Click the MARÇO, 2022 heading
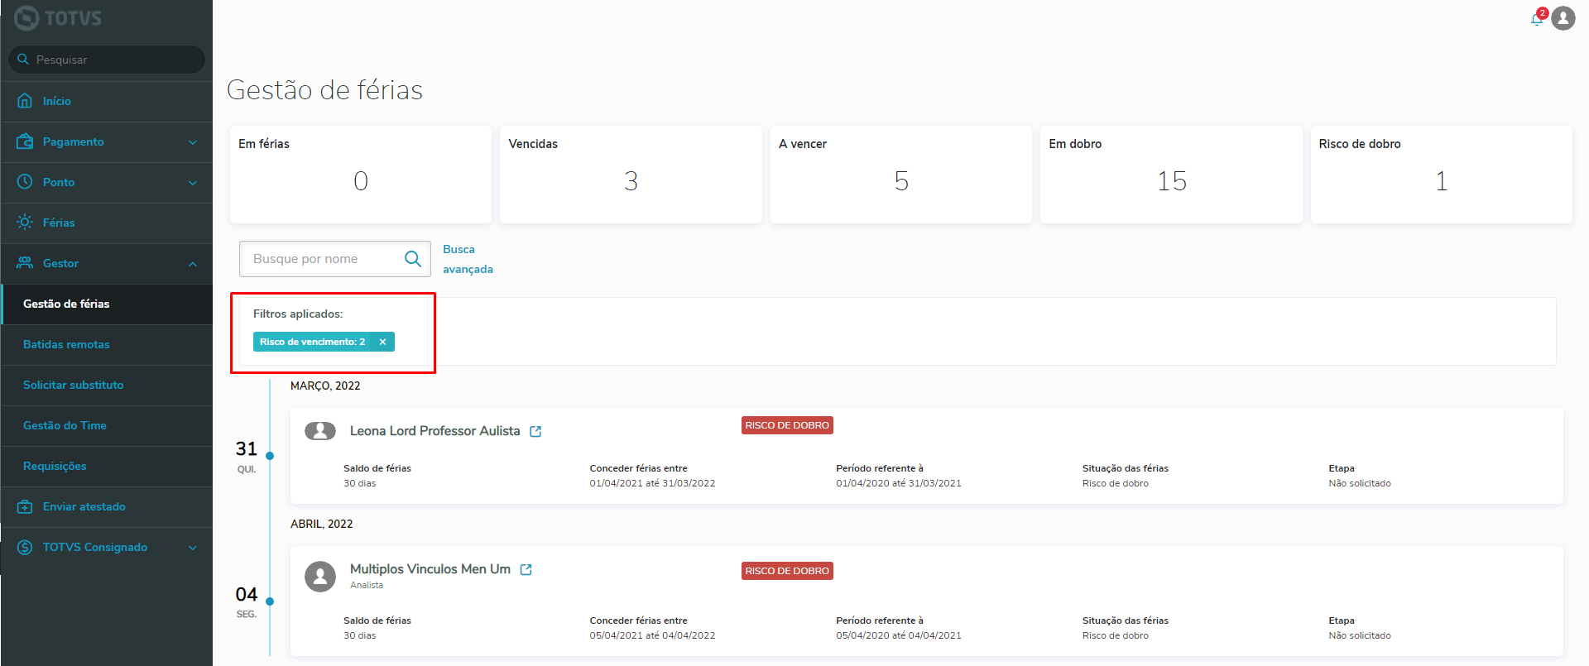 tap(325, 386)
